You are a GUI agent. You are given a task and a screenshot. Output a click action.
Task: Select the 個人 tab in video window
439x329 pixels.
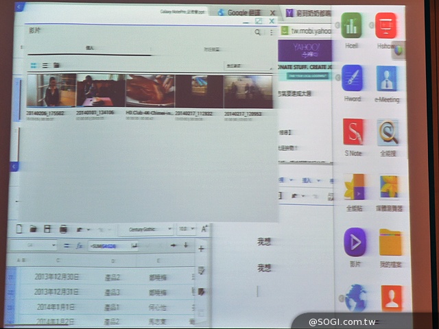tap(90, 48)
